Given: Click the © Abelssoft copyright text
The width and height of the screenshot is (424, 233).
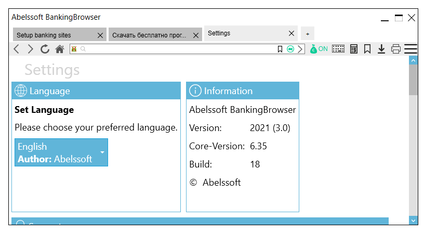Looking at the screenshot, I should pyautogui.click(x=215, y=183).
